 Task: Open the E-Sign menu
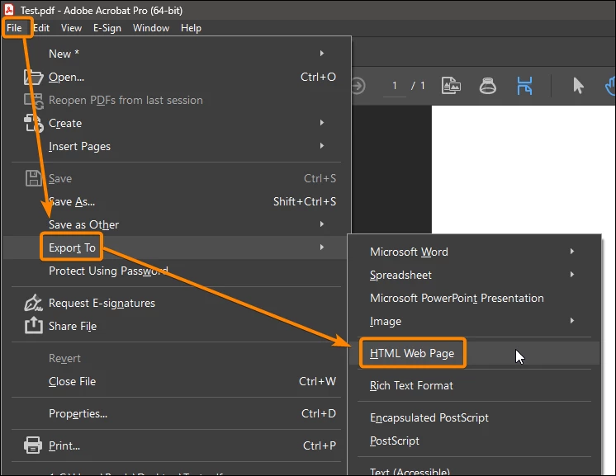(x=107, y=28)
